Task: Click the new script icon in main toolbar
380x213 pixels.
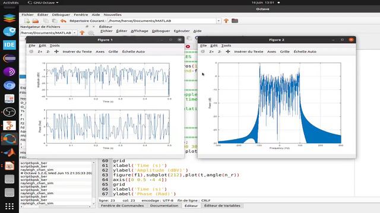Action: pyautogui.click(x=27, y=21)
